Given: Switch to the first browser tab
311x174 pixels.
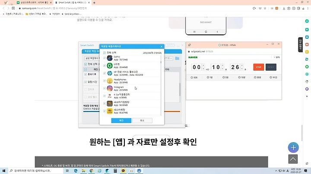Looking at the screenshot, I should [34, 3].
